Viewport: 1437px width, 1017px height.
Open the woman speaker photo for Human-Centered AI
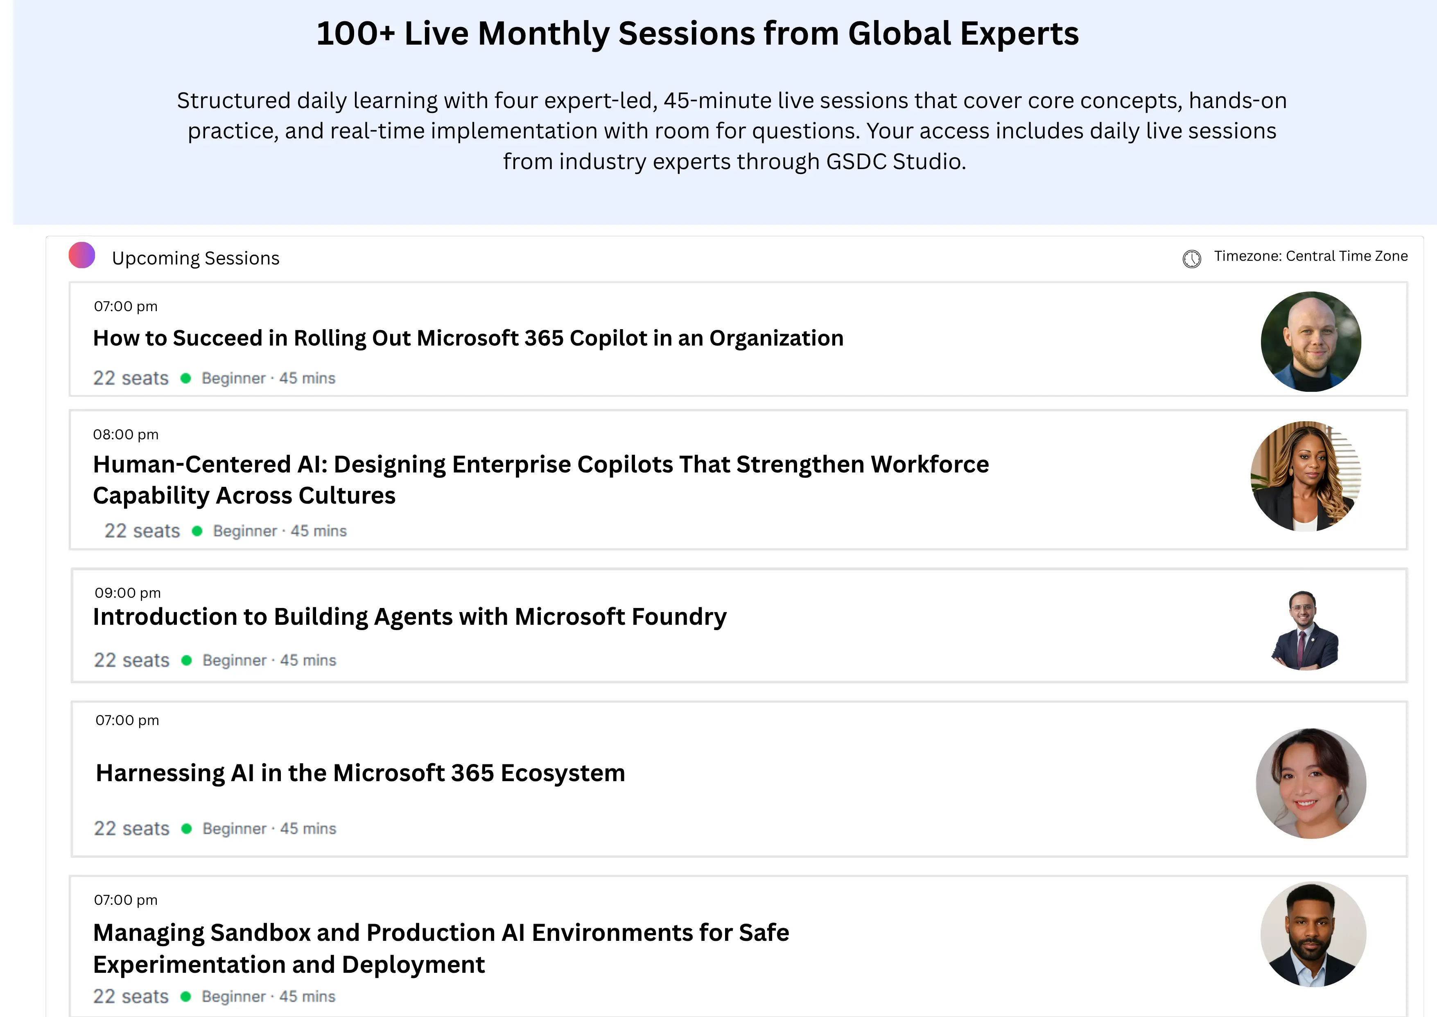(1306, 477)
